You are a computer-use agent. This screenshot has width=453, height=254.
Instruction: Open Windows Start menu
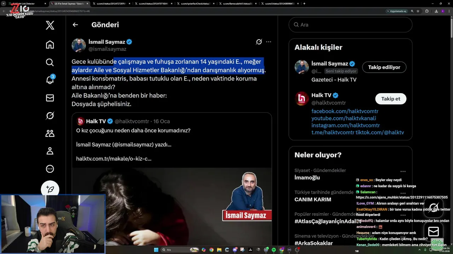(x=156, y=250)
